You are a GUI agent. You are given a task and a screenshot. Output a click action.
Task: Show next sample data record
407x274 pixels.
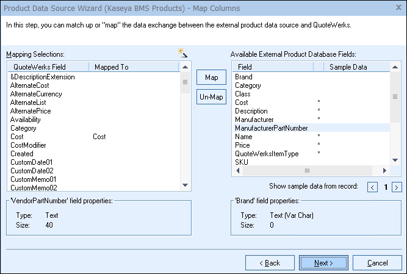(x=397, y=187)
